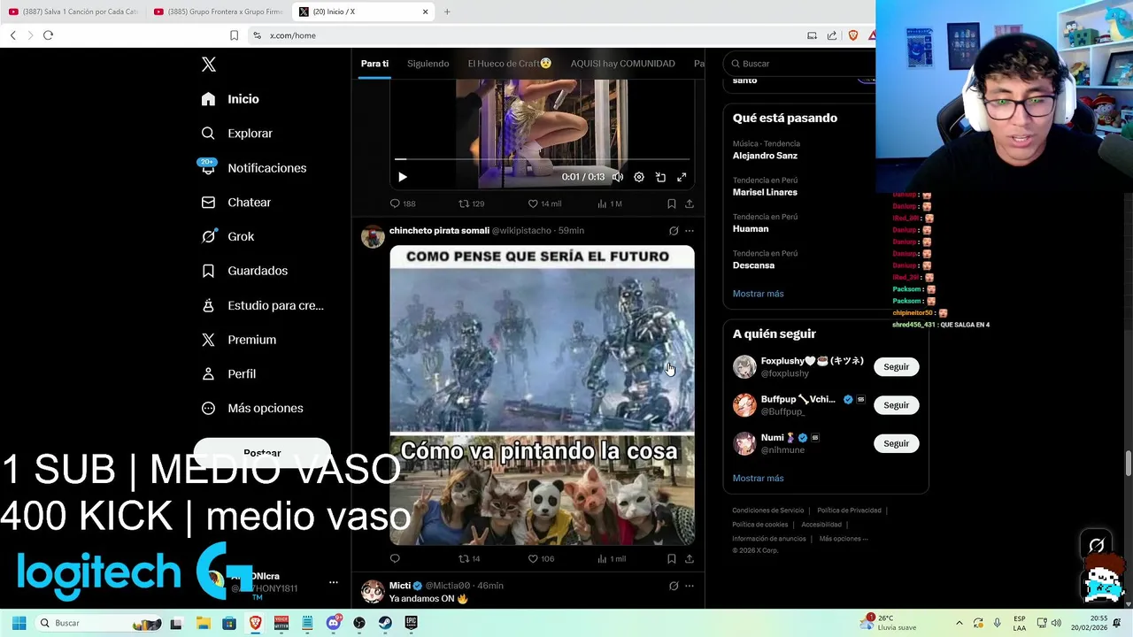Mute the video with speaker icon

[x=618, y=177]
